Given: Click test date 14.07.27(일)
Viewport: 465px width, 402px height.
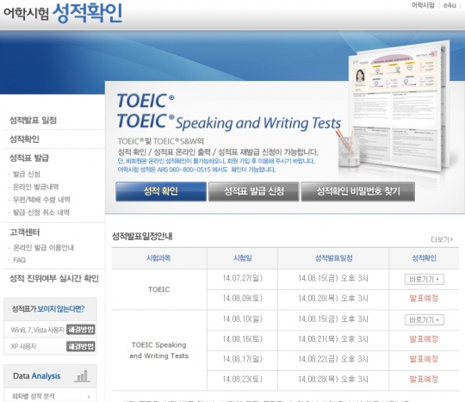Looking at the screenshot, I should coord(243,278).
